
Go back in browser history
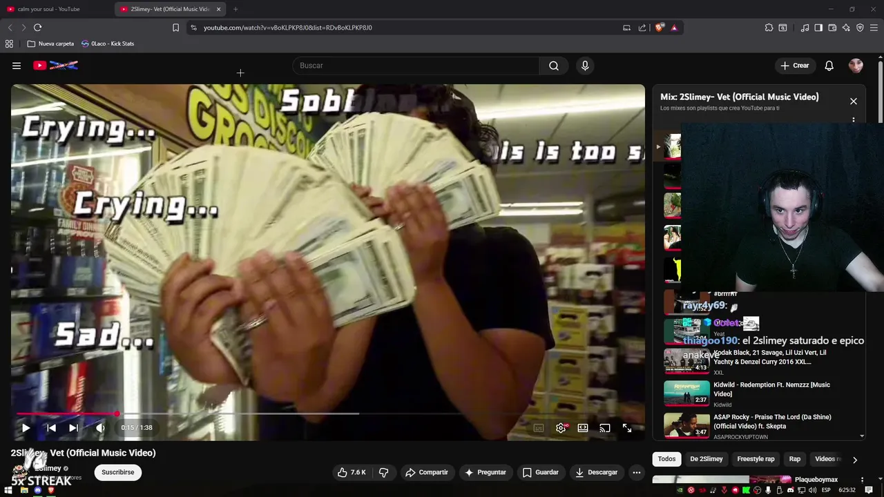(10, 28)
